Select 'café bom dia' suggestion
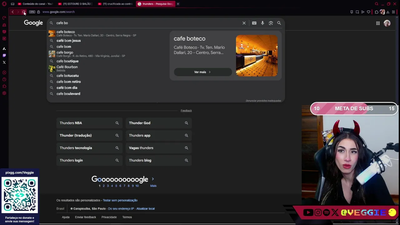Image resolution: width=400 pixels, height=225 pixels. click(108, 88)
